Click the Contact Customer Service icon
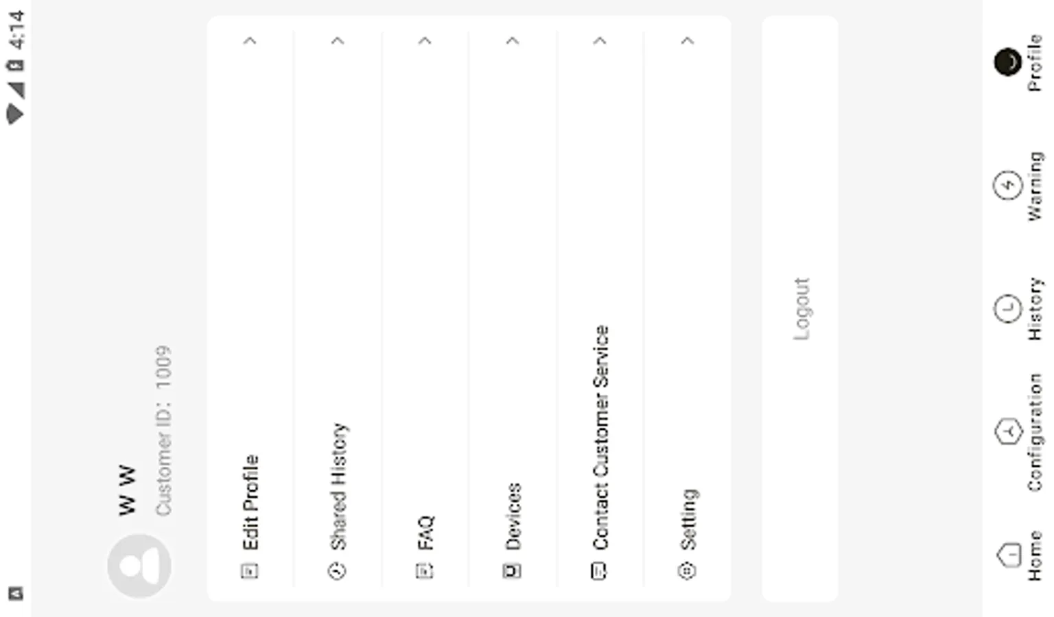Image resolution: width=1054 pixels, height=617 pixels. pyautogui.click(x=599, y=570)
